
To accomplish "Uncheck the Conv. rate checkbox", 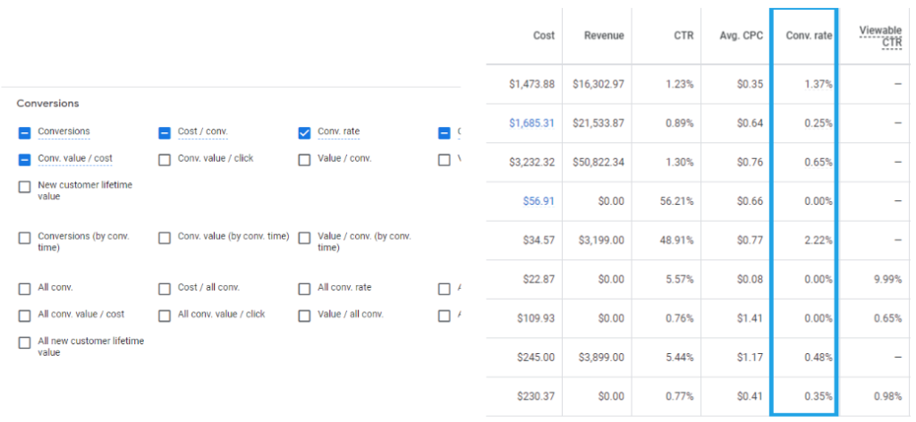I will pyautogui.click(x=304, y=132).
